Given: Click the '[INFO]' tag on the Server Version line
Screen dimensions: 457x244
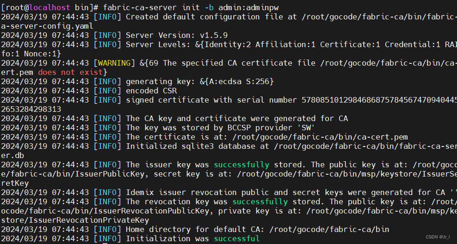Looking at the screenshot, I should click(x=107, y=35).
